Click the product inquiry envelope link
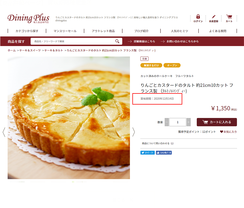This screenshot has height=208, width=244. click(x=158, y=143)
